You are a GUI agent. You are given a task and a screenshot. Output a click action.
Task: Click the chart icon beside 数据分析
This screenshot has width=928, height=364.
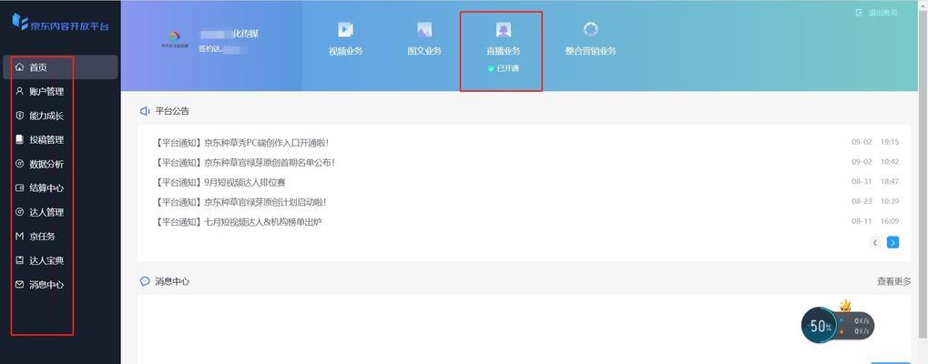[x=19, y=164]
